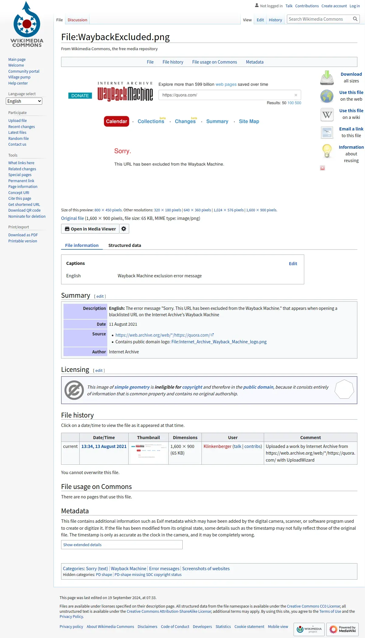Screen dimensions: 365x638
Task: Click the globe Use this file icon
Action: 327,96
